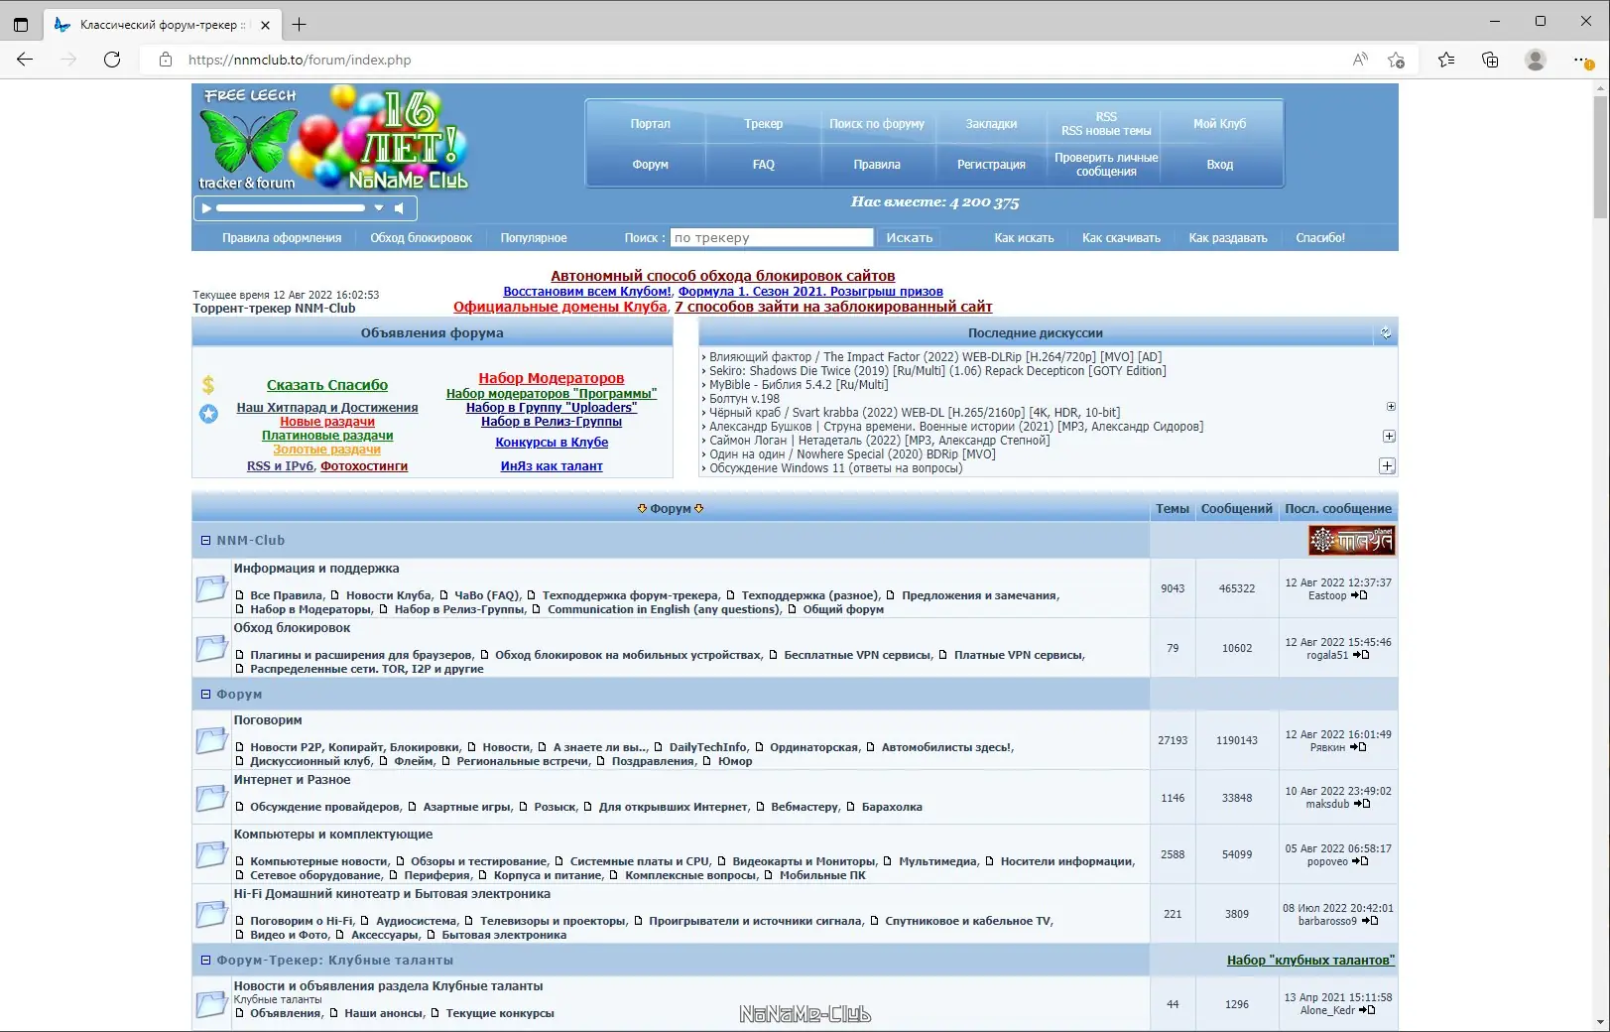Jump to latest post by Рявкин
The image size is (1610, 1032).
1359,747
